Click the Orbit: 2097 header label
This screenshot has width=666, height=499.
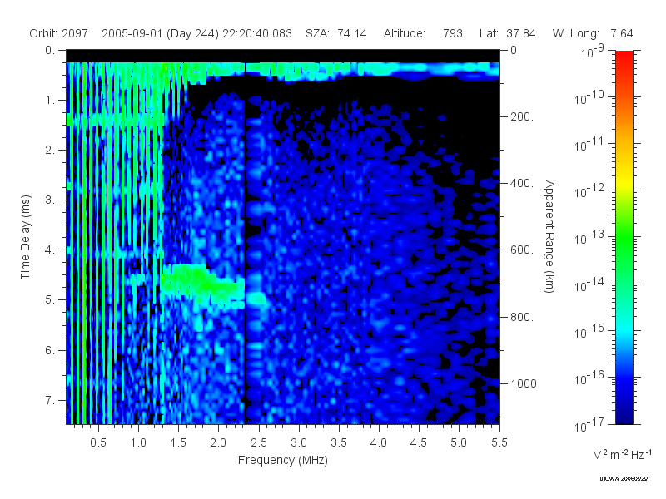point(58,33)
